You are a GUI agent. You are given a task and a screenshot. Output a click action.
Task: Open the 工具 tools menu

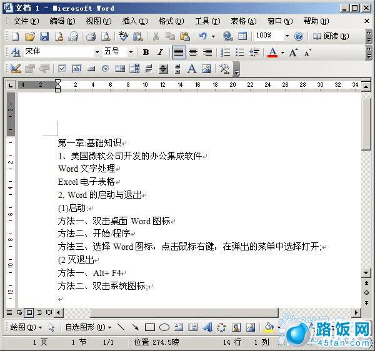pyautogui.click(x=207, y=21)
